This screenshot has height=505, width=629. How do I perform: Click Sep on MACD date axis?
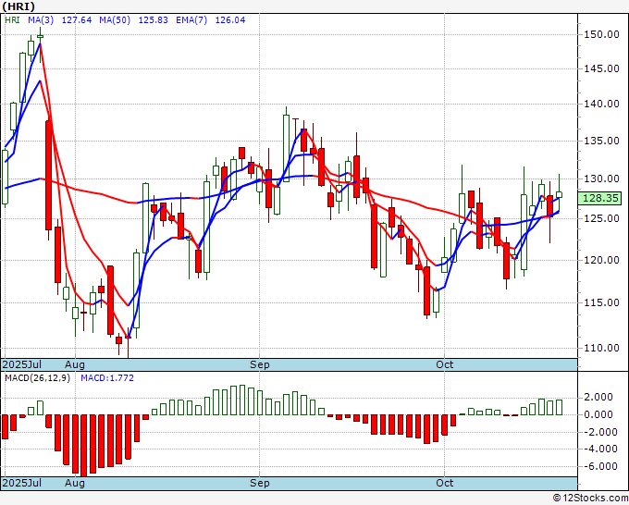point(260,483)
